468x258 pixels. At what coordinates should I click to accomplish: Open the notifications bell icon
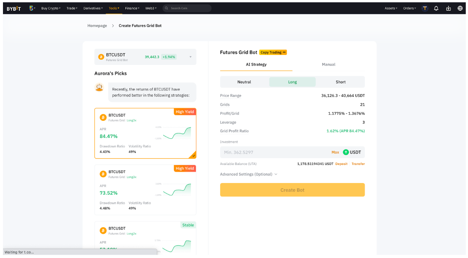click(x=436, y=8)
